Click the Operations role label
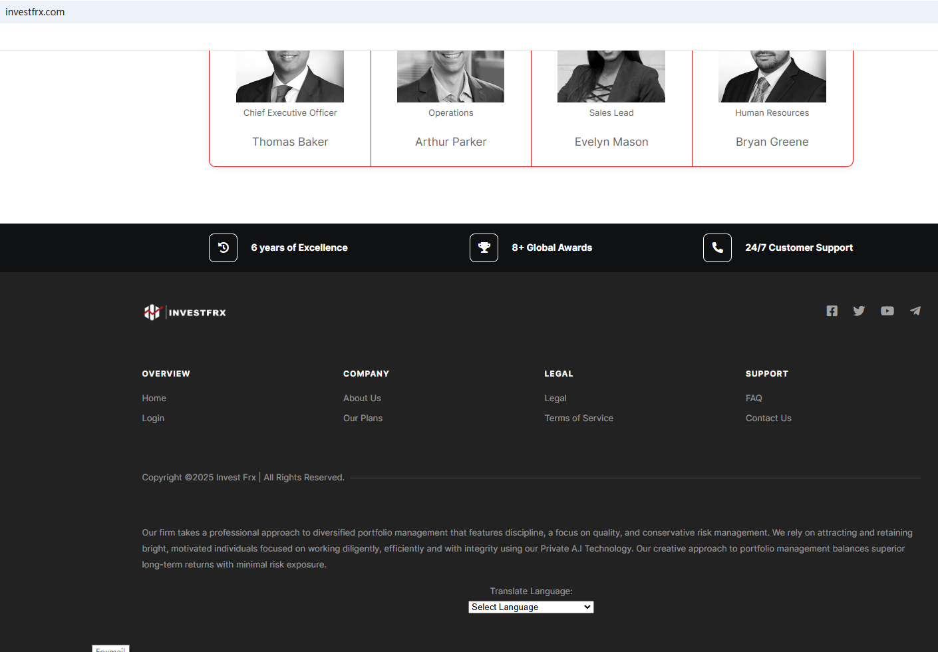This screenshot has width=938, height=652. 451,112
